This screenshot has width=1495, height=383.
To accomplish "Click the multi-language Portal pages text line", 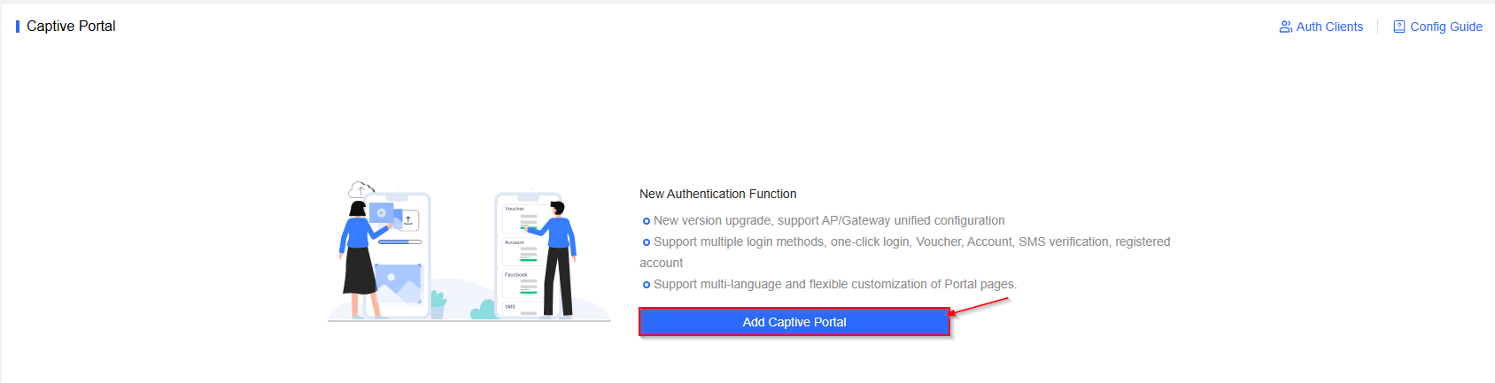I will click(834, 284).
